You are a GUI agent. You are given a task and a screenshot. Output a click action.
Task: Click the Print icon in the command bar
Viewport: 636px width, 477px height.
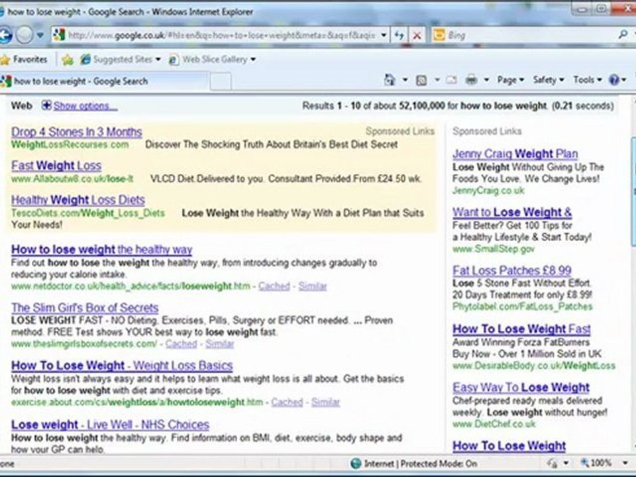(x=471, y=80)
